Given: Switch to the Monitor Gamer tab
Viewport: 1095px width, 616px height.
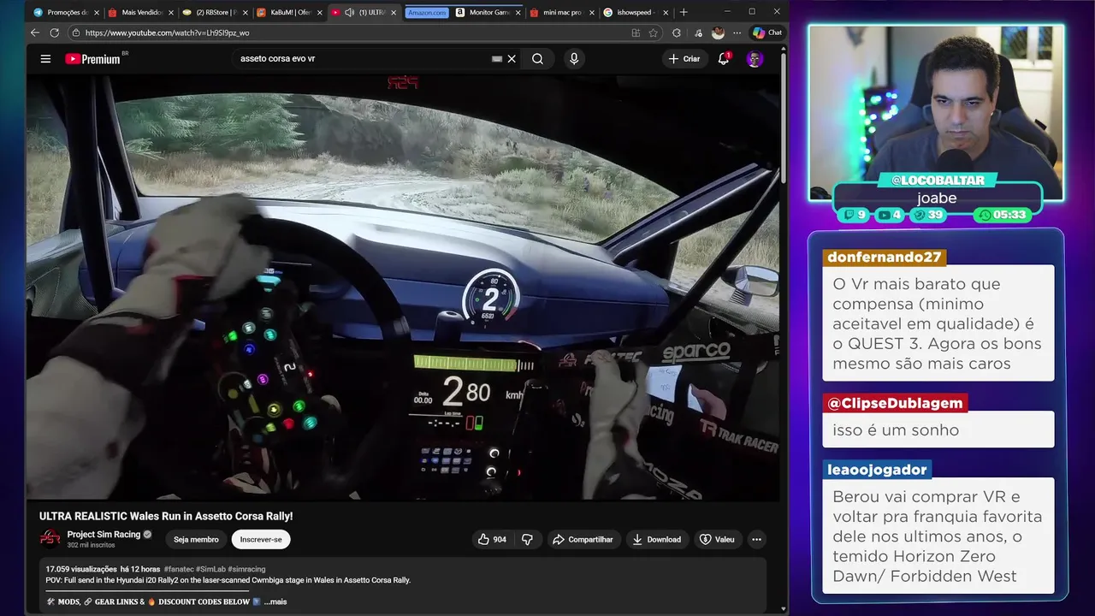Looking at the screenshot, I should click(x=487, y=12).
